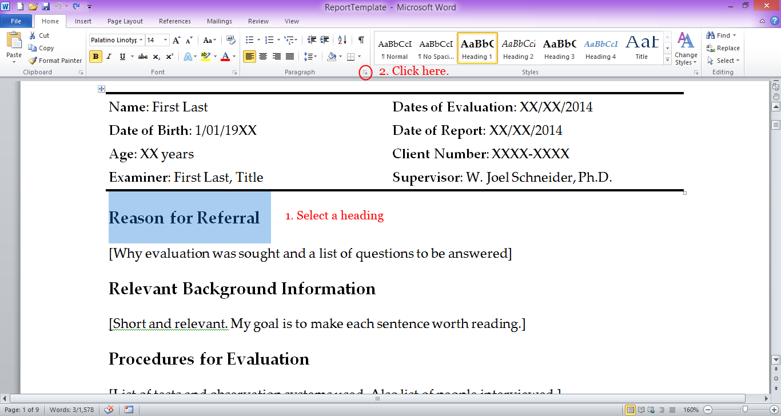Toggle show paragraph marks
The height and width of the screenshot is (416, 781).
(361, 40)
